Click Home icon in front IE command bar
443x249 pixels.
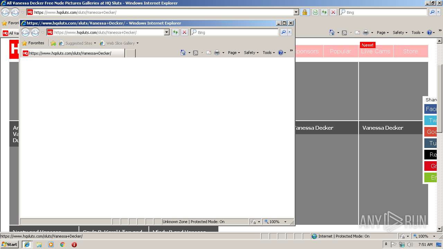coord(183,53)
